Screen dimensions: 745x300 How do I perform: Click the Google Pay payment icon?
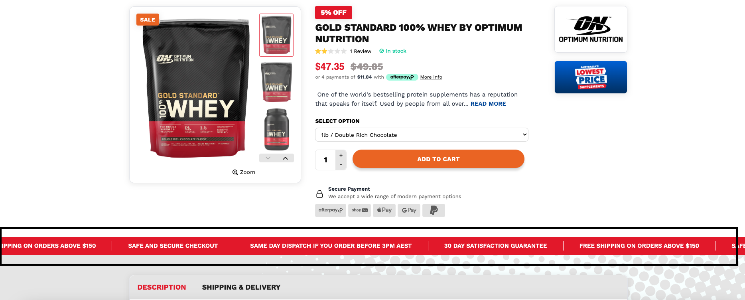pos(409,210)
